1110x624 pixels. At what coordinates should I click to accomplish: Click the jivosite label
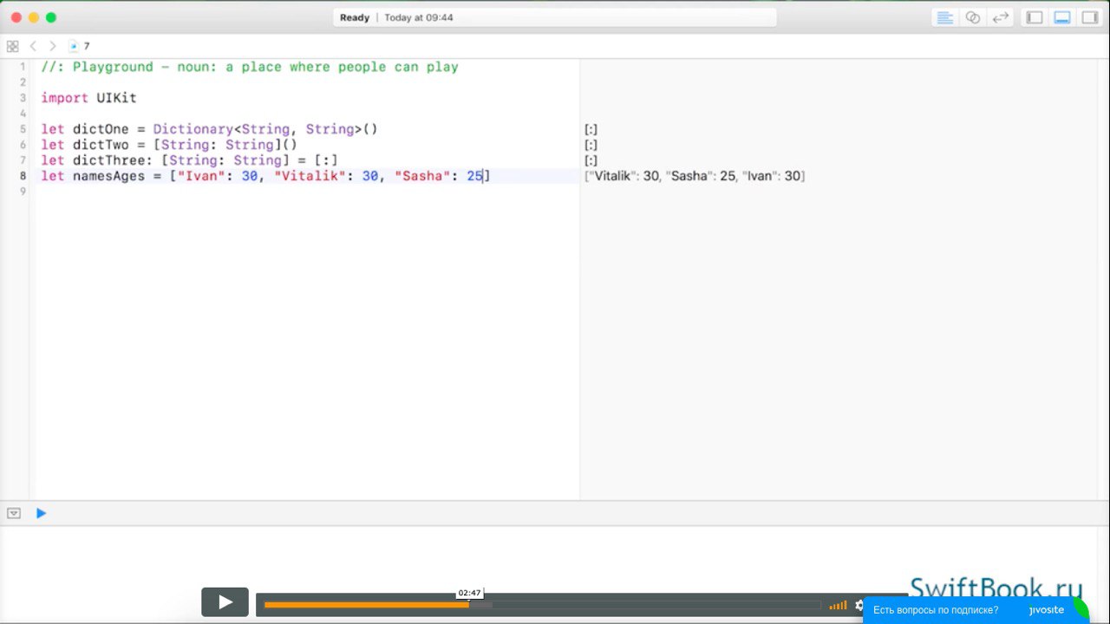pyautogui.click(x=1046, y=610)
